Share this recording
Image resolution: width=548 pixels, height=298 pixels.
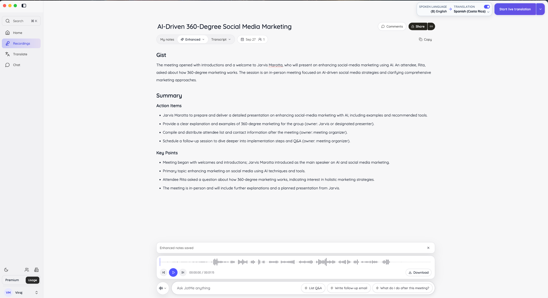click(x=418, y=26)
